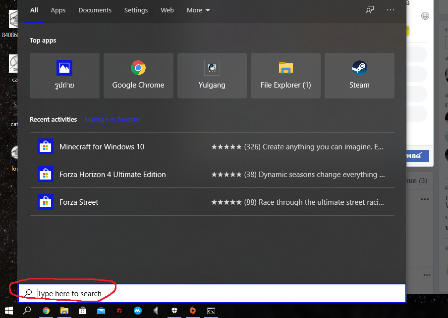Click the speaker icon on taskbar
Screen dimensions: 448x318
click(156, 311)
